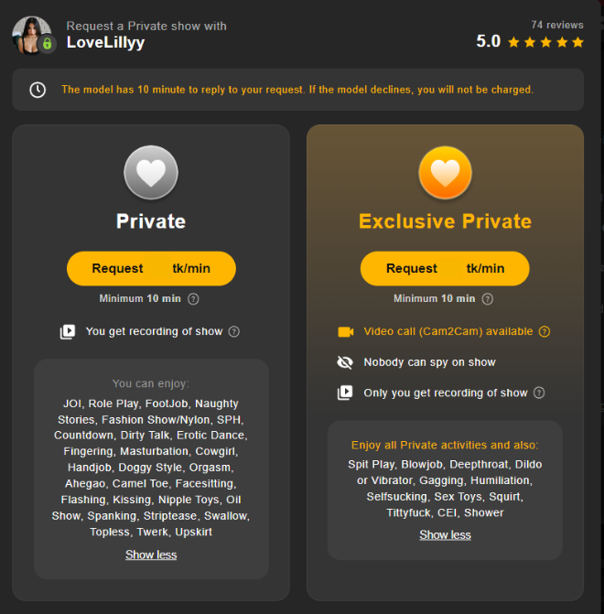Click the crossed-out eye spy icon
The height and width of the screenshot is (614, 604).
(x=345, y=362)
